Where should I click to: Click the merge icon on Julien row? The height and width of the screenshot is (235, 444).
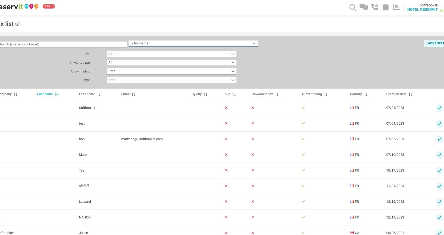click(440, 232)
